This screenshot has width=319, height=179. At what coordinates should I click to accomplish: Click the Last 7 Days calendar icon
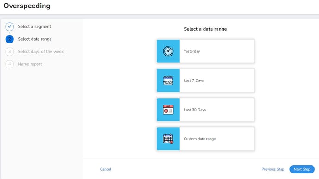[x=168, y=80]
